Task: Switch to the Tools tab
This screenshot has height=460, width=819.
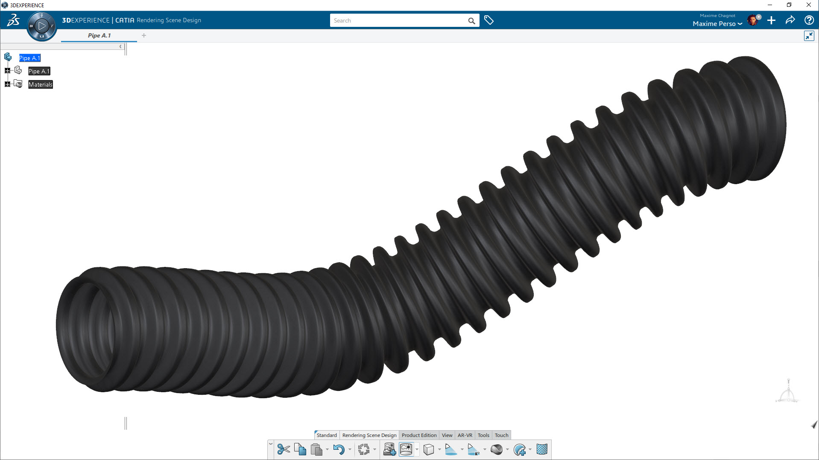Action: click(483, 435)
